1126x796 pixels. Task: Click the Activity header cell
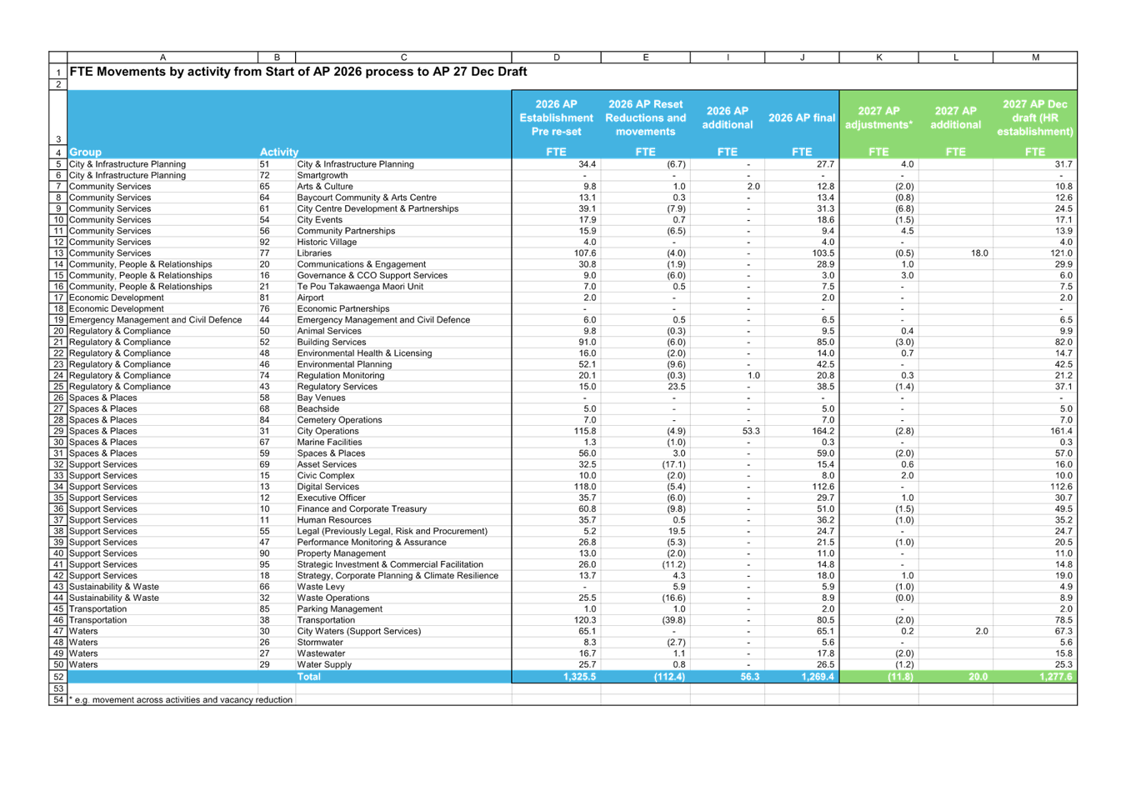pos(279,152)
